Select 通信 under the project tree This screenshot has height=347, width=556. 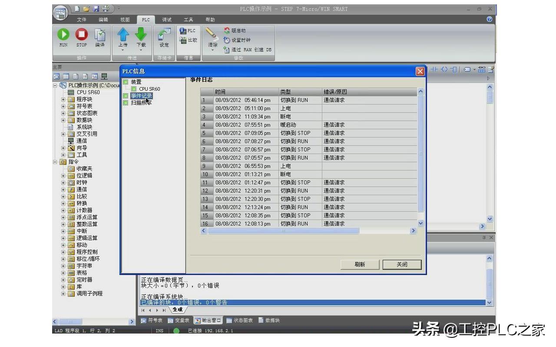click(x=82, y=141)
